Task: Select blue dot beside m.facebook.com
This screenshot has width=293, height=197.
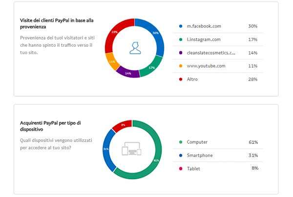Action: [181, 26]
